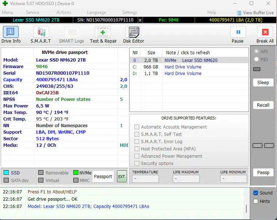
Task: Open the Settings menu
Action: click(x=130, y=12)
